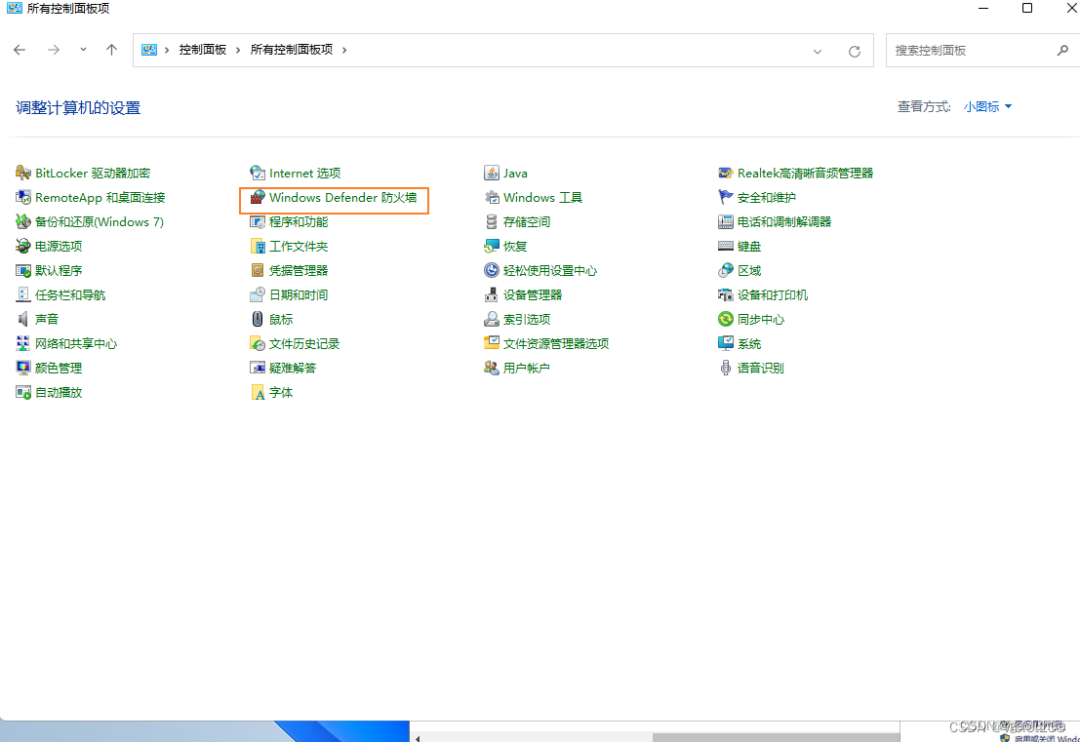The image size is (1080, 742).
Task: Open the Windows 工具 gear icon
Action: 491,198
